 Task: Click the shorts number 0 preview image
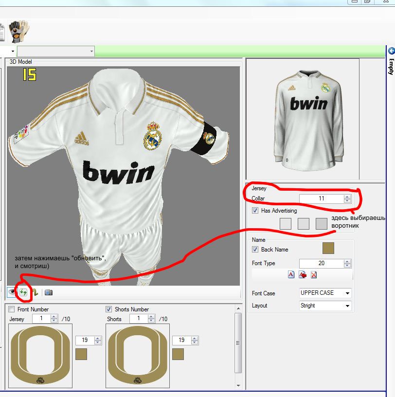coord(138,356)
